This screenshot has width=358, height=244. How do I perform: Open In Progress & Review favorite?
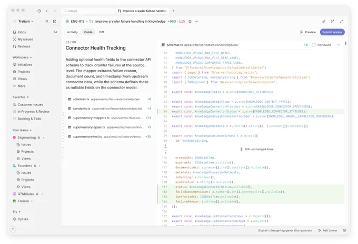click(x=35, y=112)
